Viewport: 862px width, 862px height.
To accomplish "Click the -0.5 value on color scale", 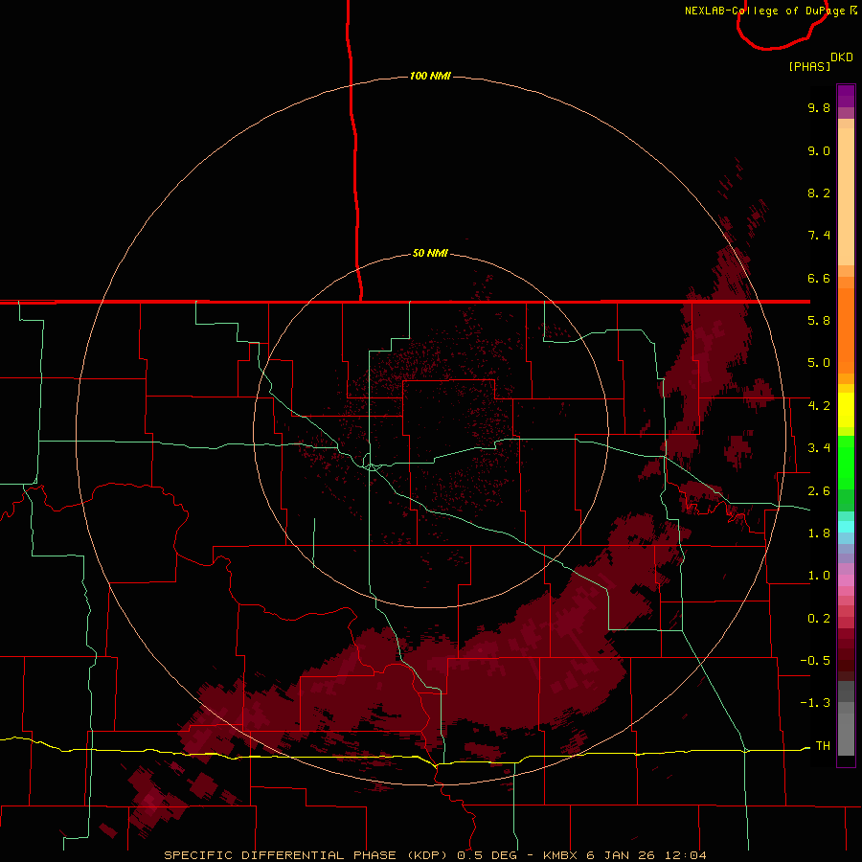I will (815, 661).
